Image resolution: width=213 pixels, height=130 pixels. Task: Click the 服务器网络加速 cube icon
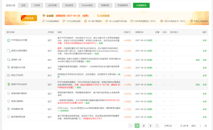[8, 117]
